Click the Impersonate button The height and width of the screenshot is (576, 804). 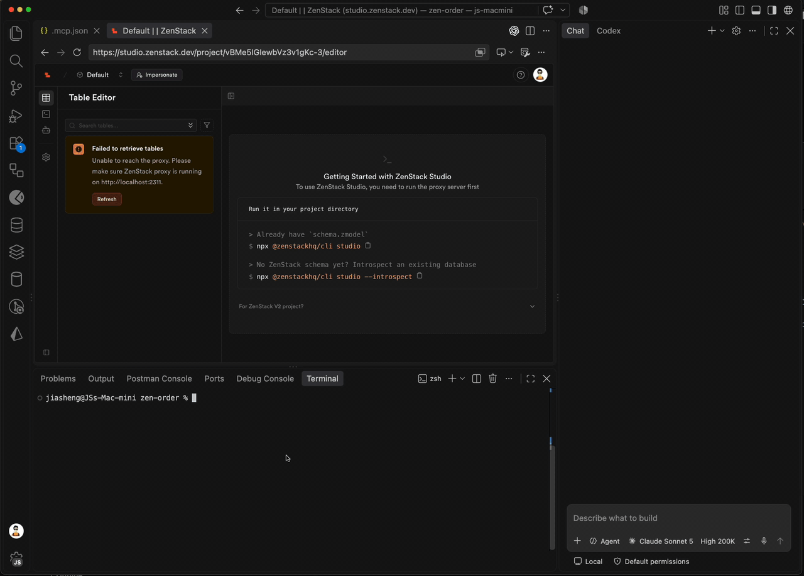point(157,75)
